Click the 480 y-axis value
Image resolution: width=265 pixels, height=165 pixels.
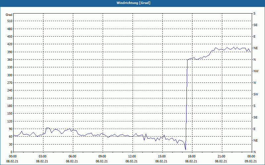click(10, 29)
